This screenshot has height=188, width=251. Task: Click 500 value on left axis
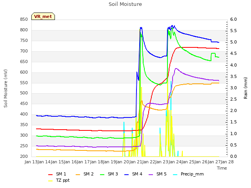click(x=24, y=93)
